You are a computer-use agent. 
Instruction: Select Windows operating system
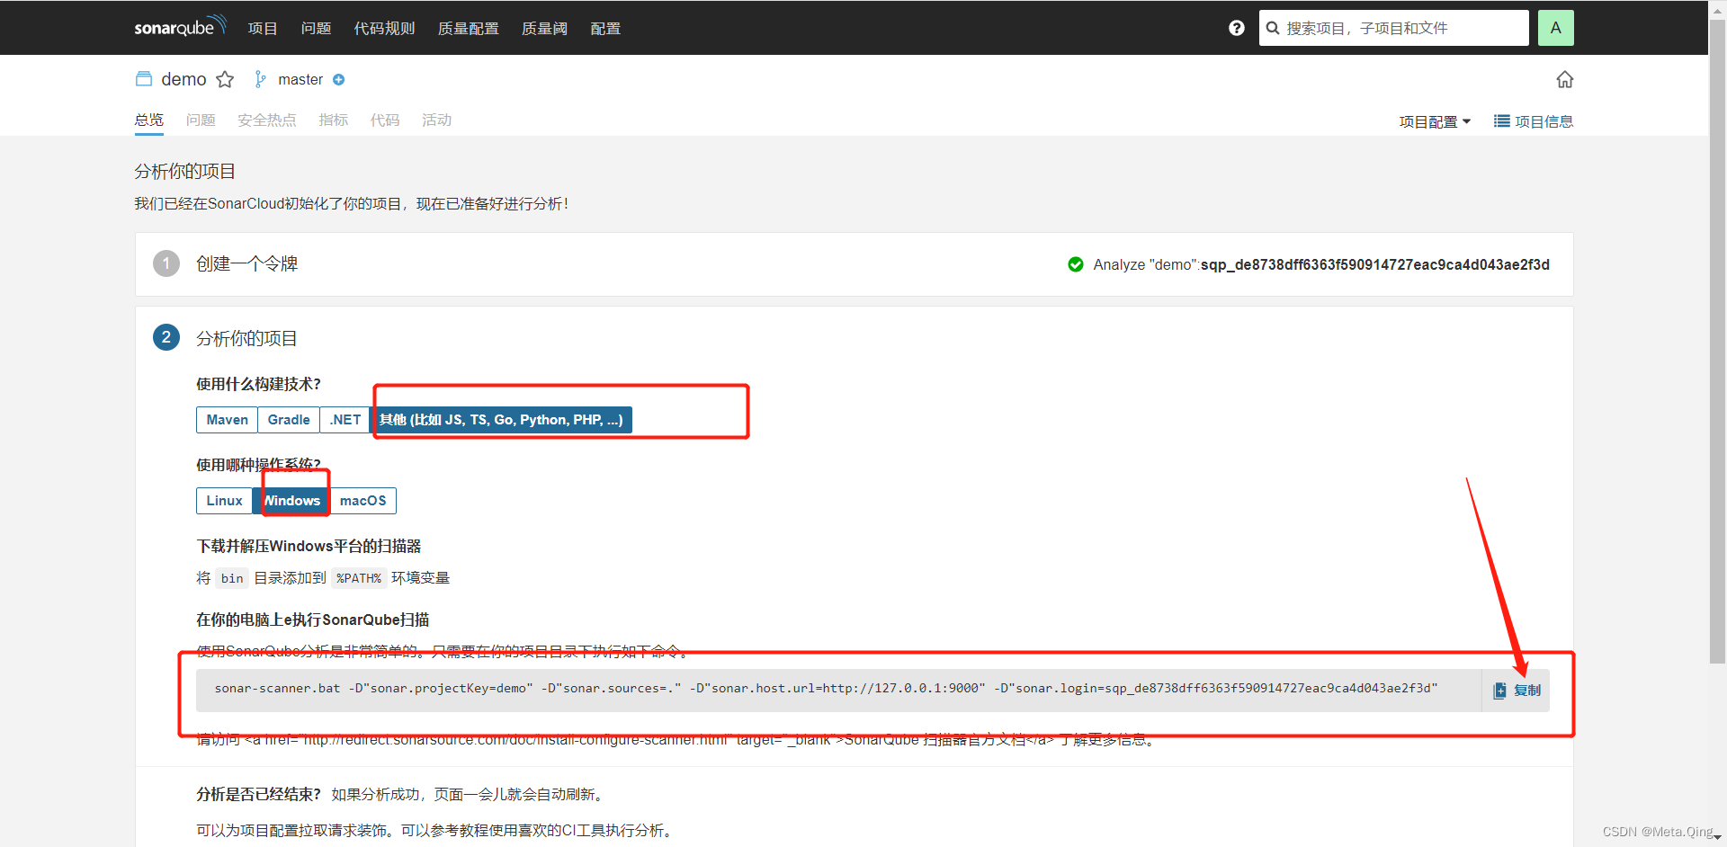291,501
